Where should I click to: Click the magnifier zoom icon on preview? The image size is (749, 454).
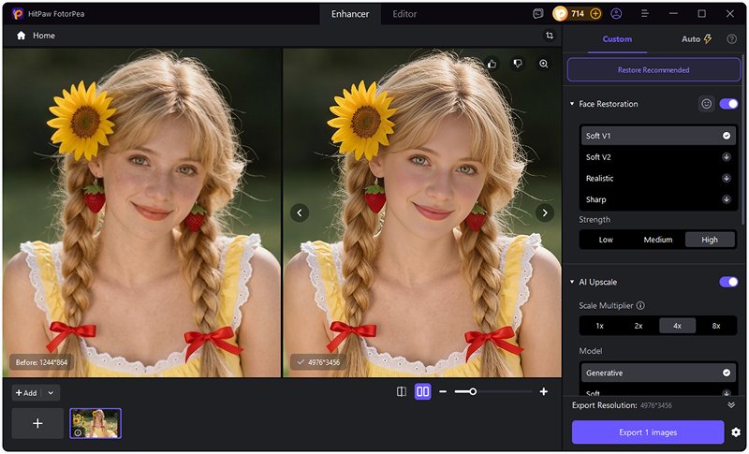(x=544, y=64)
